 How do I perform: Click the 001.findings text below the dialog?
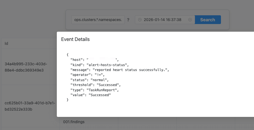click(x=74, y=122)
